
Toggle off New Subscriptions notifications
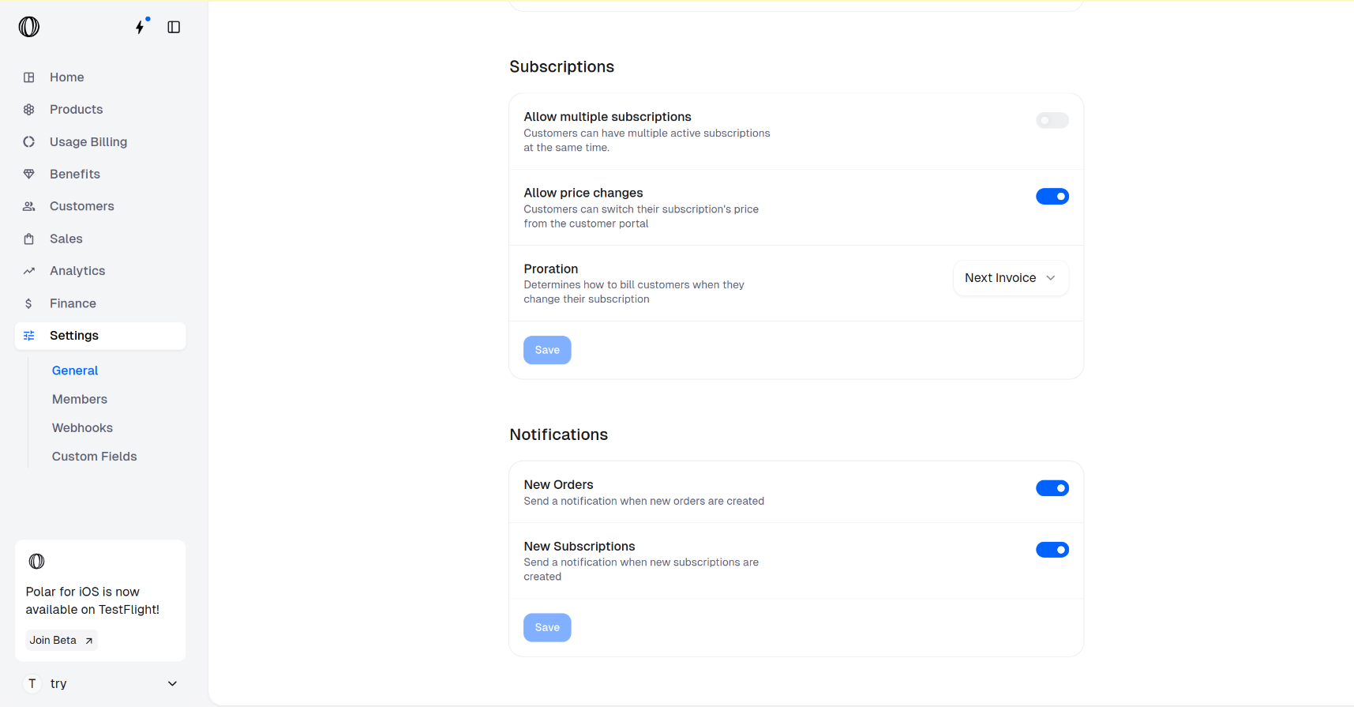(x=1052, y=550)
